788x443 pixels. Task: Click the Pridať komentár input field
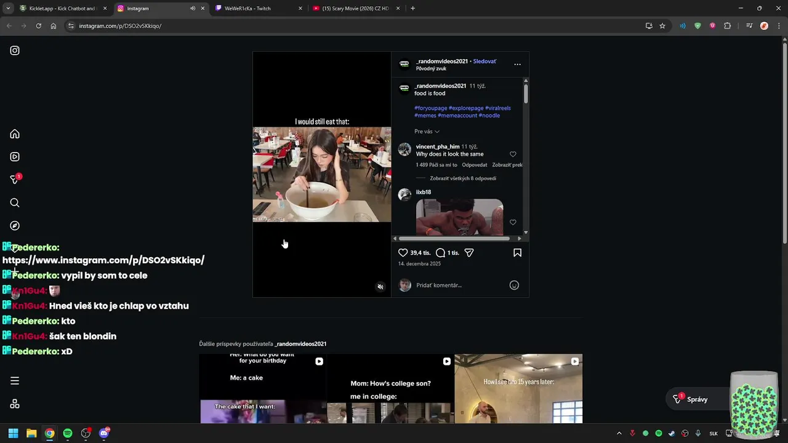[x=459, y=285]
